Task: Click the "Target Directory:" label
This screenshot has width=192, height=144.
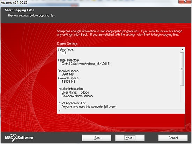Action: [x=68, y=60]
